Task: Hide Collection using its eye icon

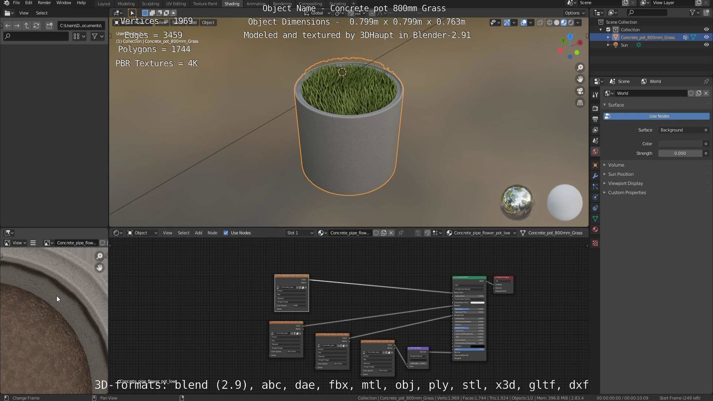Action: pos(706,30)
